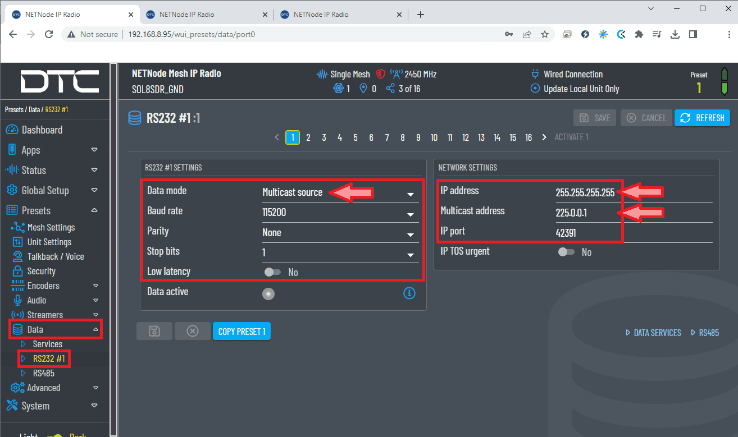Viewport: 738px width, 437px height.
Task: Click the DTC logo
Action: [60, 82]
